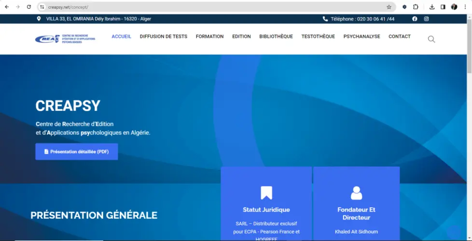Open the Facebook icon in top bar
Viewport: 472px width, 241px height.
point(415,19)
